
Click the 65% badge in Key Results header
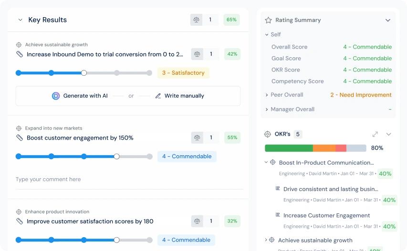coord(231,20)
